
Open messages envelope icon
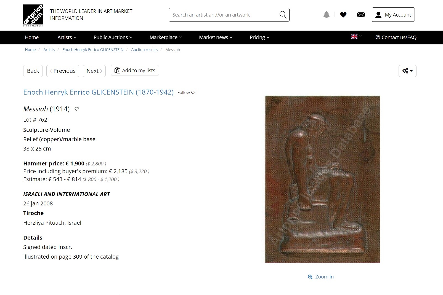[x=361, y=15]
